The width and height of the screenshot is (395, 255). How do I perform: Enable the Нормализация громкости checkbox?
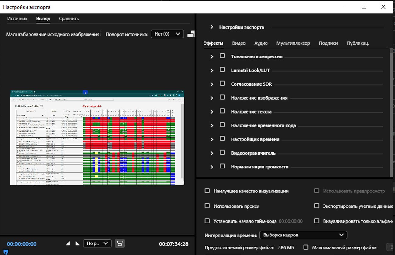(222, 166)
